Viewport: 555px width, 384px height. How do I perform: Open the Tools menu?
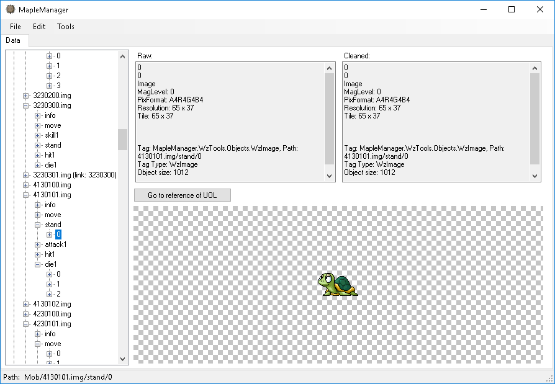click(65, 27)
